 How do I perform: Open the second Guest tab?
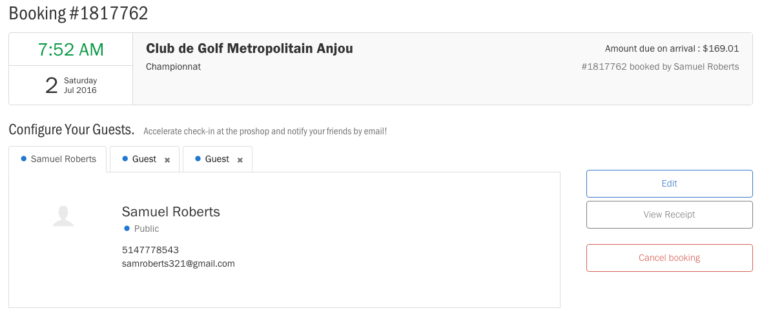(x=216, y=159)
